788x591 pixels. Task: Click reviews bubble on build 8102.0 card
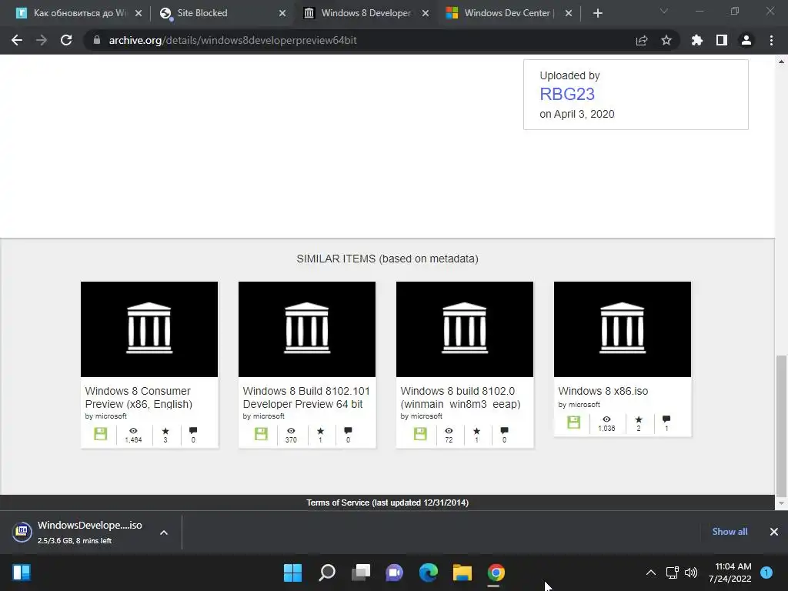tap(504, 431)
